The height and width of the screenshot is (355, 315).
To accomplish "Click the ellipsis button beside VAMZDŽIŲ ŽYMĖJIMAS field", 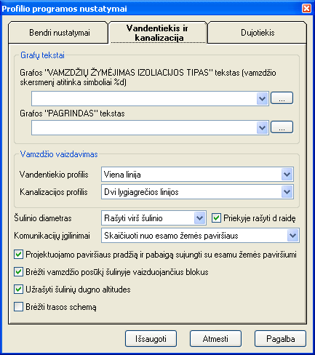I will (x=282, y=98).
